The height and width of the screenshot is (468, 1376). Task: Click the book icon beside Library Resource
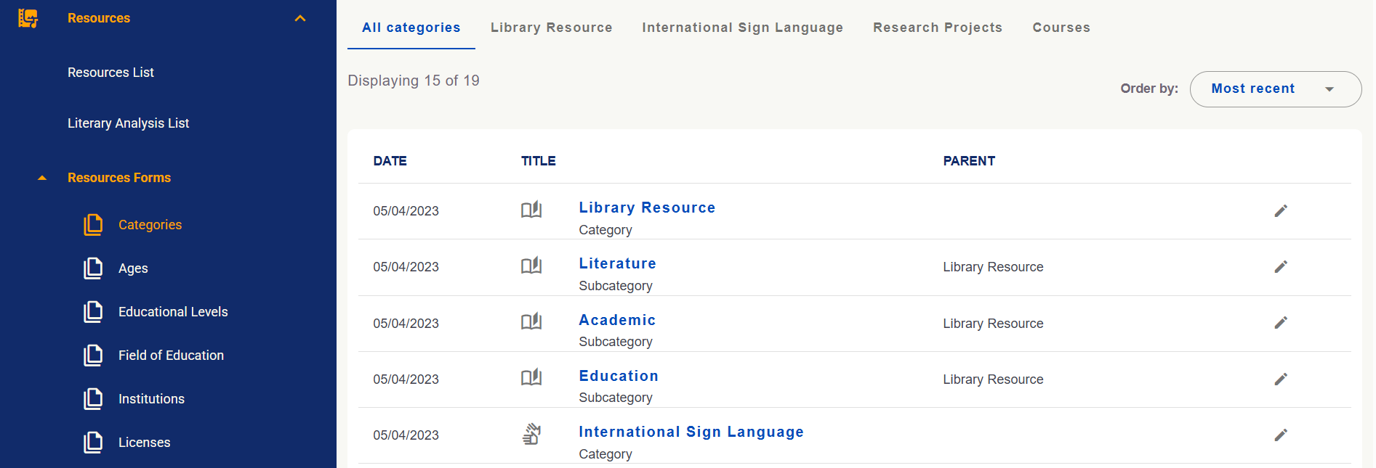[x=531, y=210]
